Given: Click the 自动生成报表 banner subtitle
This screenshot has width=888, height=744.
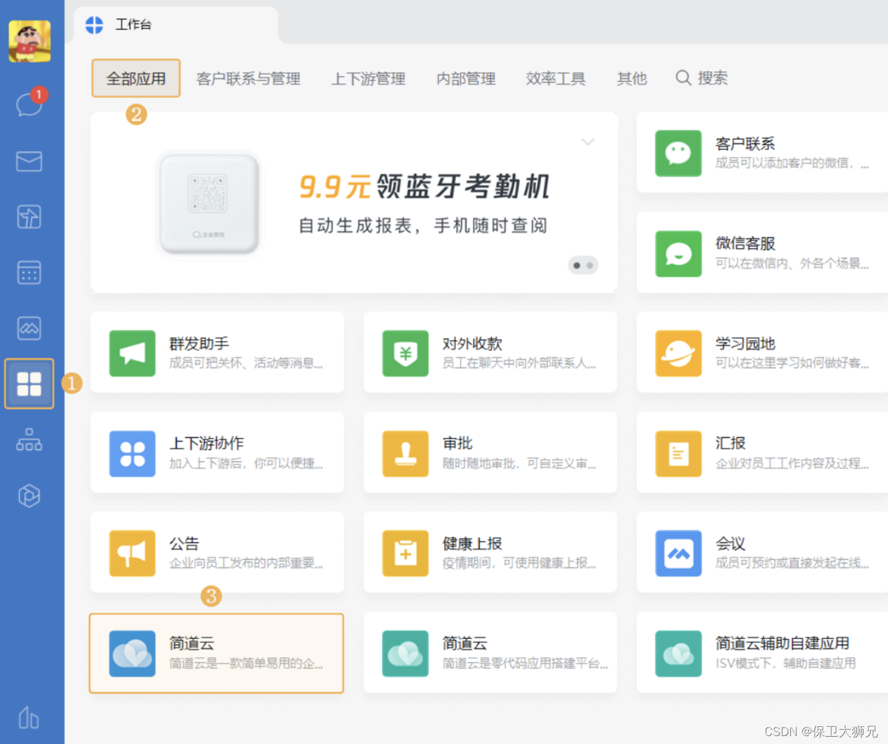Looking at the screenshot, I should point(424,226).
